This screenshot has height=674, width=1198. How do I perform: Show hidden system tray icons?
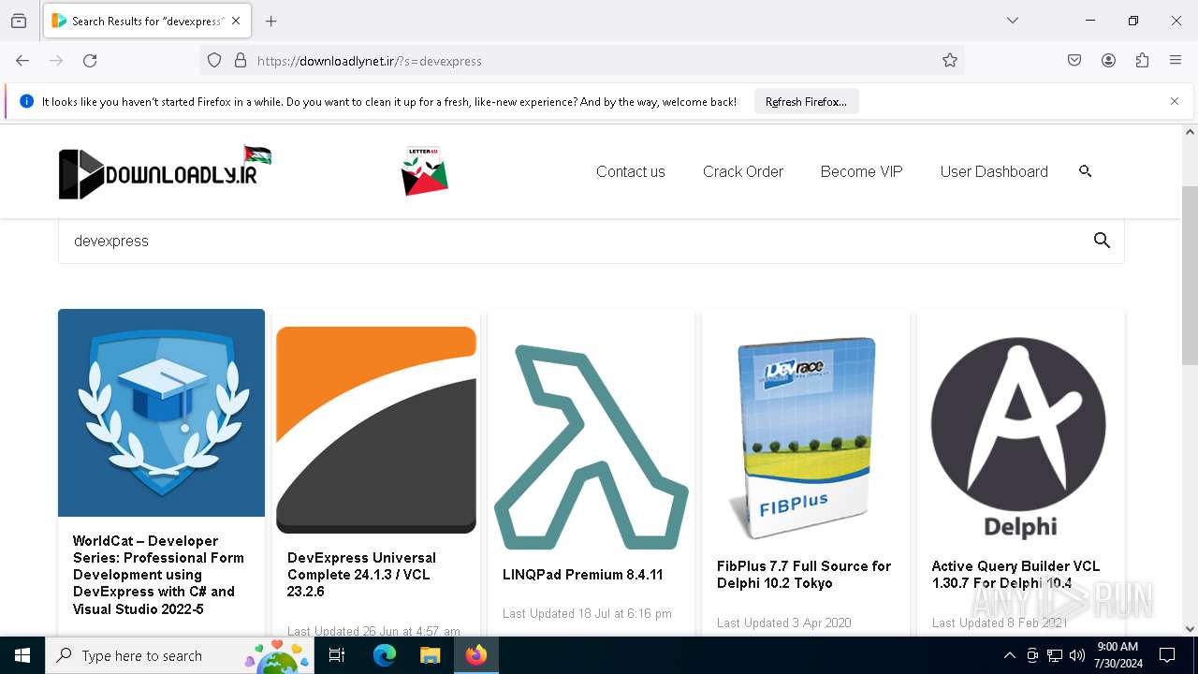point(1009,655)
